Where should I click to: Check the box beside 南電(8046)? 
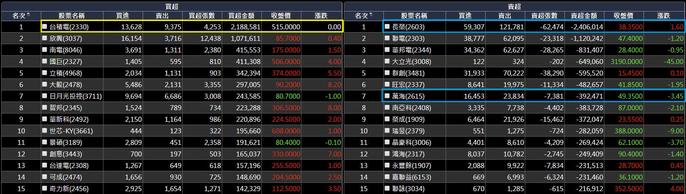point(45,50)
